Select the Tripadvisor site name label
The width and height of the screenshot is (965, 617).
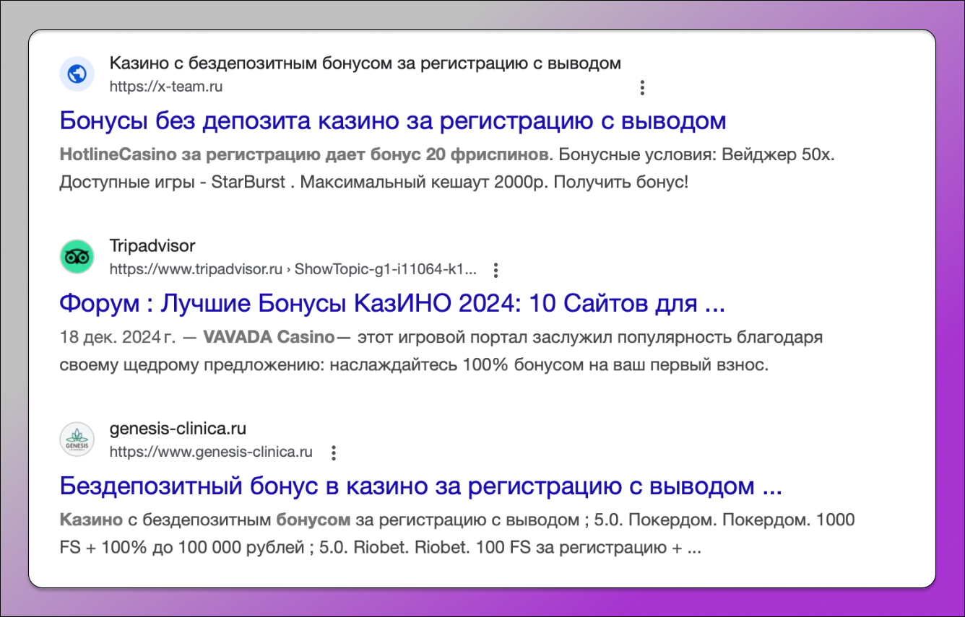pyautogui.click(x=152, y=245)
